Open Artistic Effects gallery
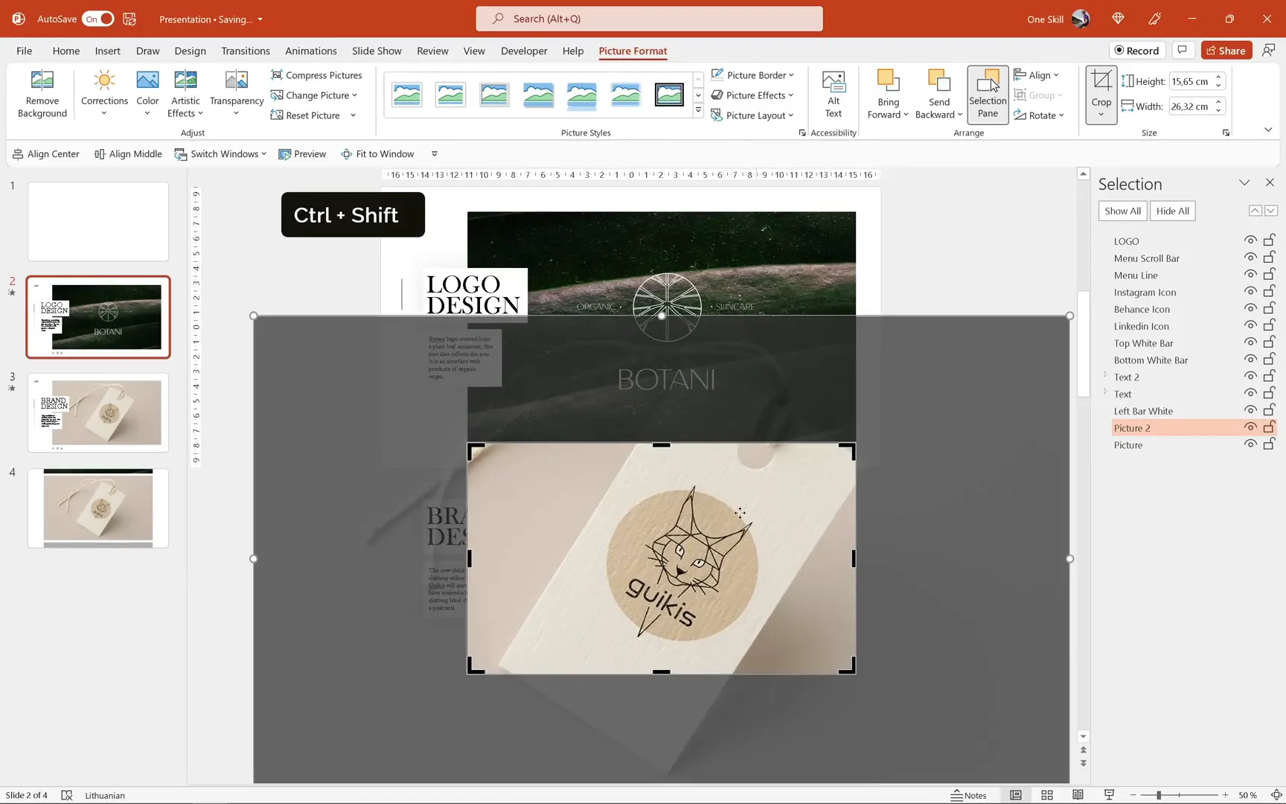Viewport: 1286px width, 804px height. pyautogui.click(x=185, y=94)
